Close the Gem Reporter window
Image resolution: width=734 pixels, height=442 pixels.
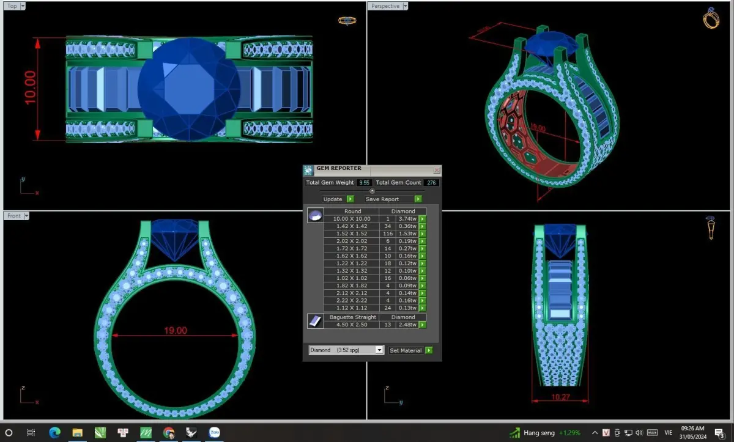point(437,170)
